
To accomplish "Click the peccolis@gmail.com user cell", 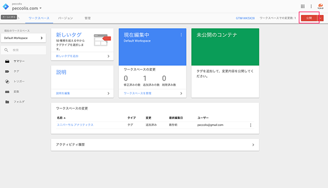I will click(210, 125).
